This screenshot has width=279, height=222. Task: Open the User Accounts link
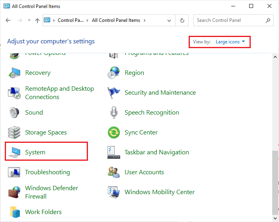point(144,172)
